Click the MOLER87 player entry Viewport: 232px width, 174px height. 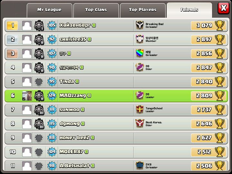tap(116, 152)
